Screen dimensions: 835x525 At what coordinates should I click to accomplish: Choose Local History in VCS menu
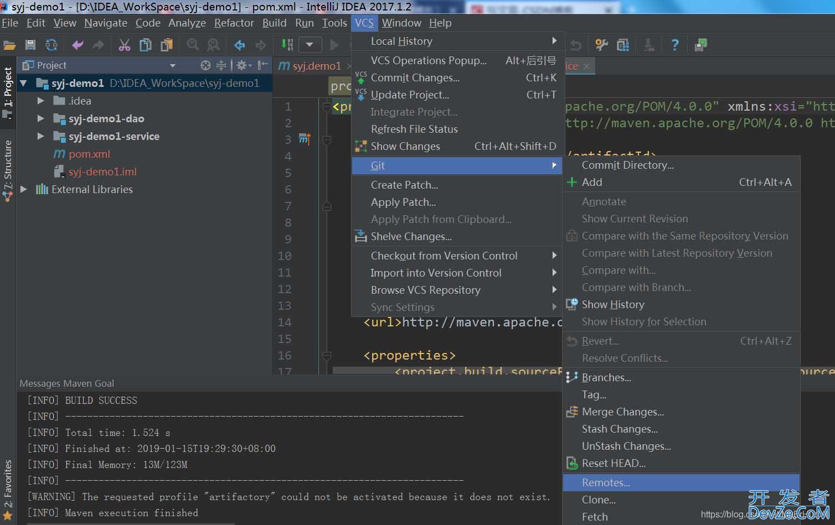coord(457,41)
